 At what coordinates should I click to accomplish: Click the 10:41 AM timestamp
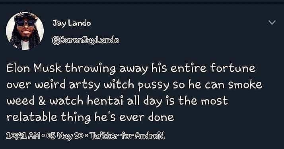pos(23,135)
